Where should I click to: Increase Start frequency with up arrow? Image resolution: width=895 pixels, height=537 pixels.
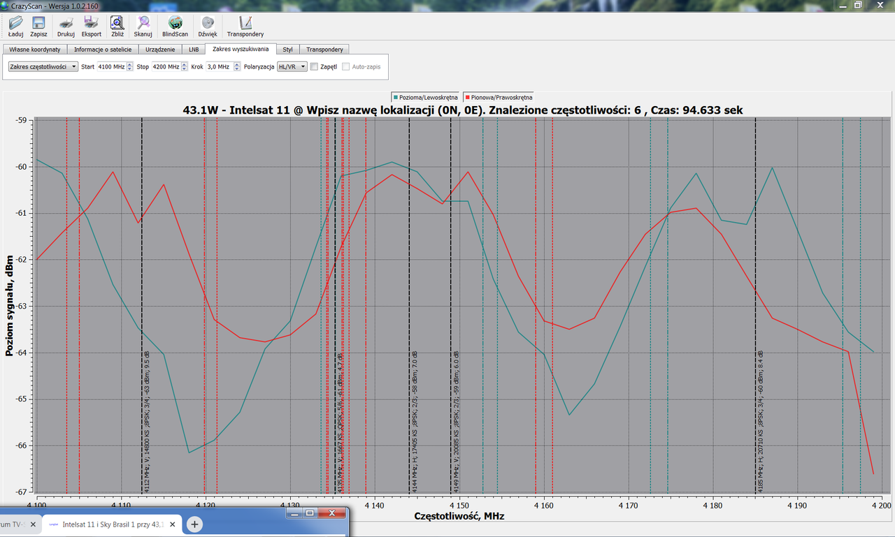(x=130, y=64)
